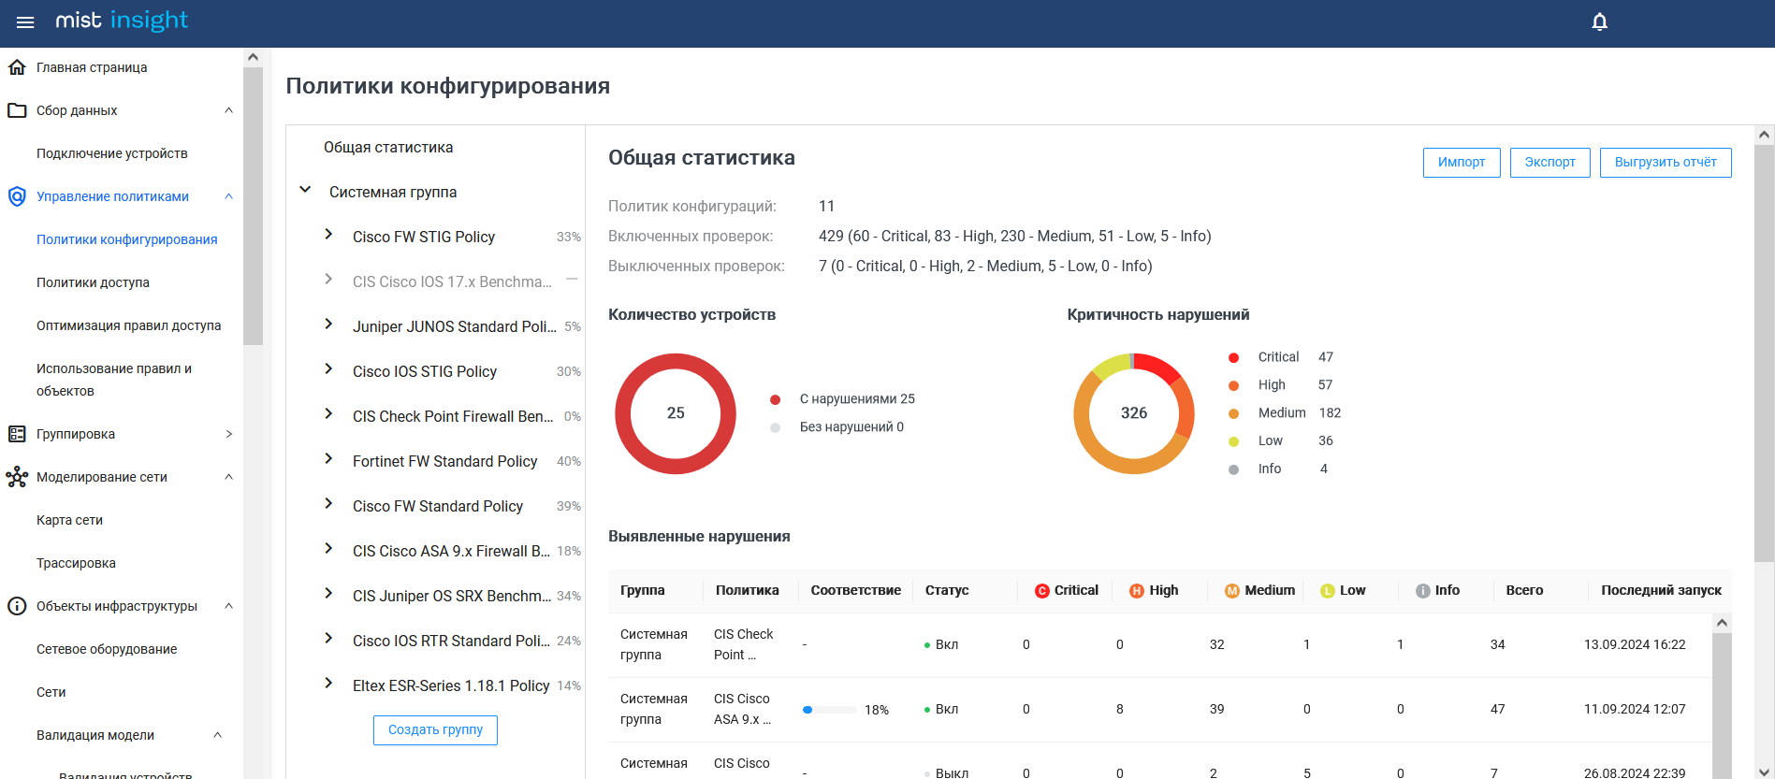This screenshot has width=1775, height=779.
Task: Open Политики доступа menu item
Action: [93, 282]
